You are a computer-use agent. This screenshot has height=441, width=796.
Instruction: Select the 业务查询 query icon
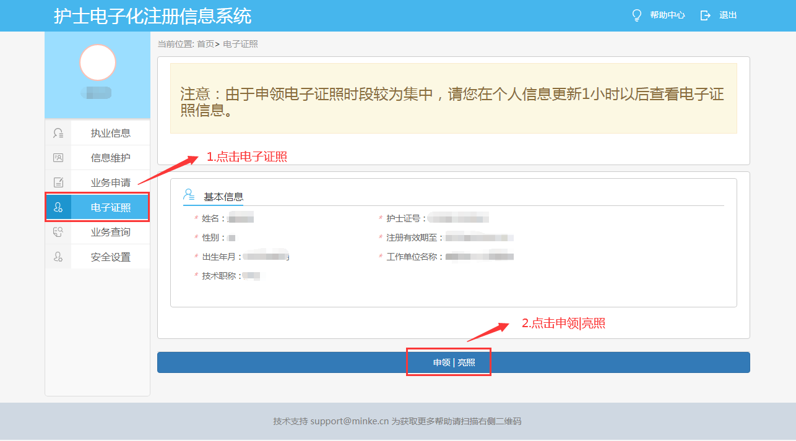[x=58, y=231]
